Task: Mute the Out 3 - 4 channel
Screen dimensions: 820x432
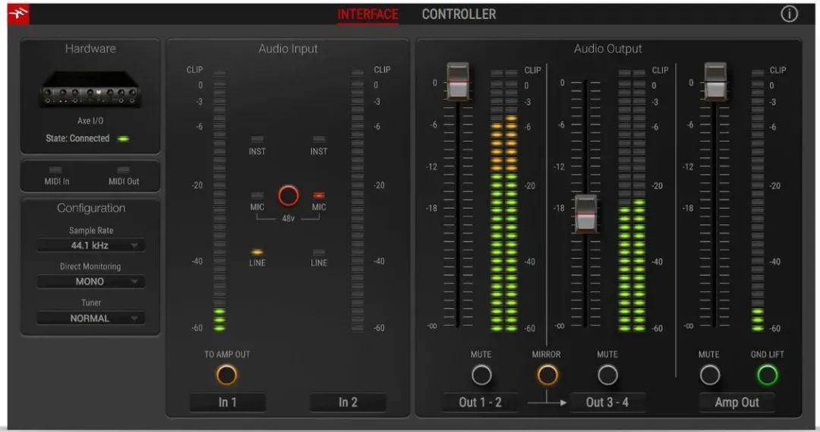Action: [x=607, y=375]
